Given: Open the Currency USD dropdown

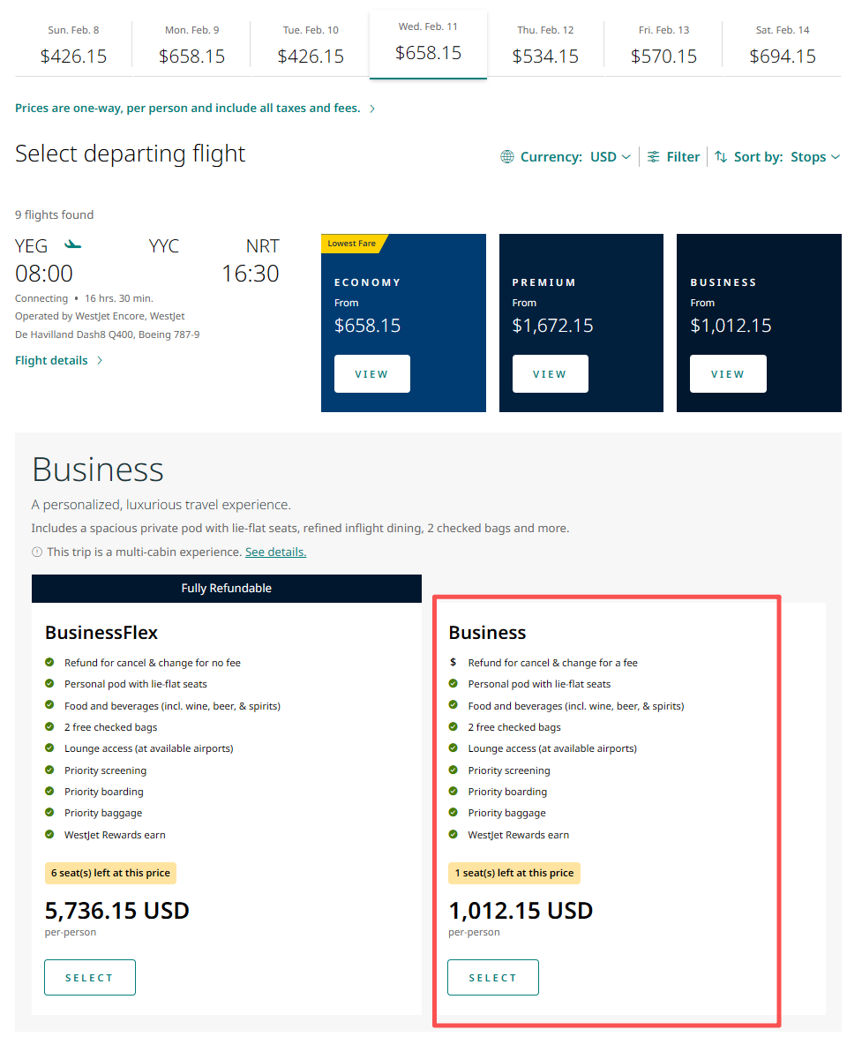Looking at the screenshot, I should pyautogui.click(x=611, y=157).
